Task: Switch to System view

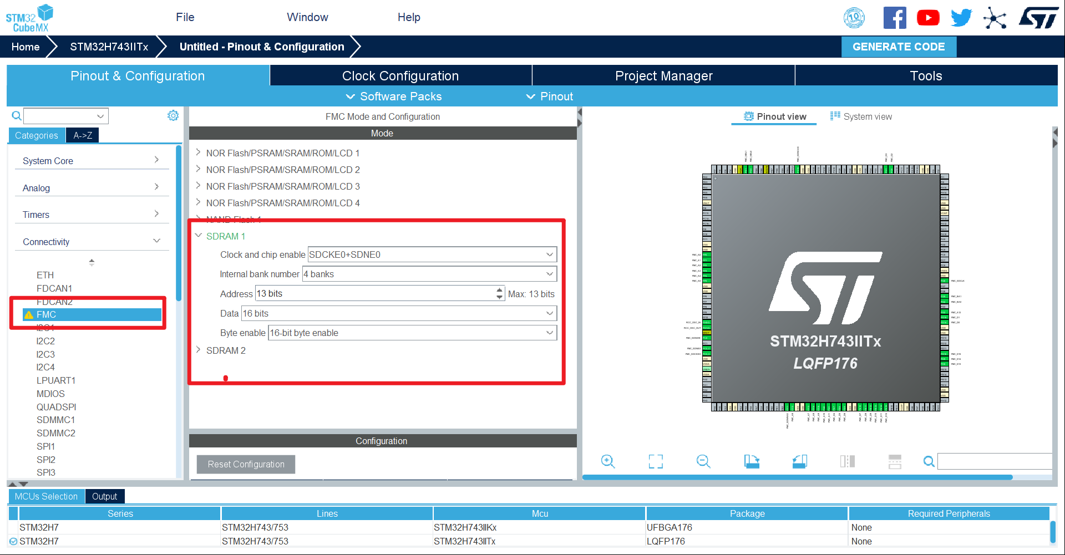Action: point(861,116)
